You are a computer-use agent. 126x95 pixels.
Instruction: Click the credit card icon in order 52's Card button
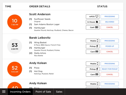point(97,74)
